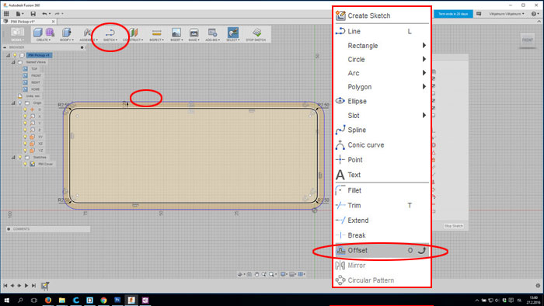This screenshot has height=306, width=544.
Task: Collapse the P90 Pickup v1 browser root
Action: pyautogui.click(x=9, y=55)
